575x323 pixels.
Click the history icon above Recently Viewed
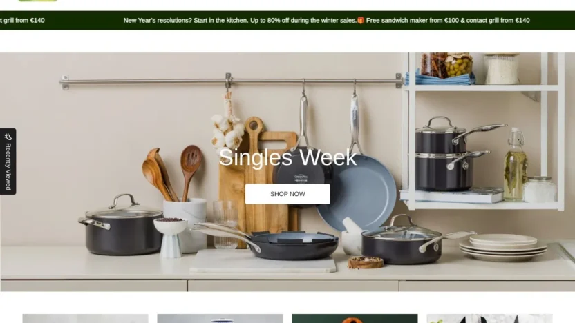coord(8,137)
